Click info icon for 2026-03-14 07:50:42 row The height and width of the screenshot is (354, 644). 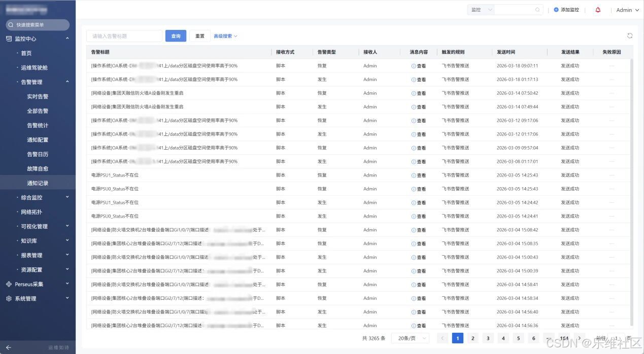coord(414,93)
